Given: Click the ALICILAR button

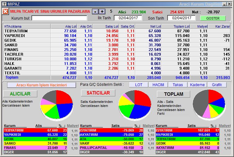Looking at the screenshot, I should point(20,94).
